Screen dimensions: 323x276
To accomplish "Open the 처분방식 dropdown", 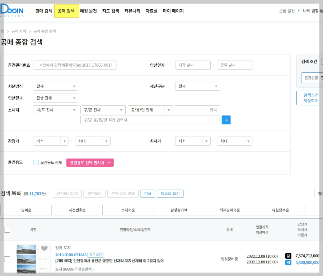I will [x=55, y=86].
